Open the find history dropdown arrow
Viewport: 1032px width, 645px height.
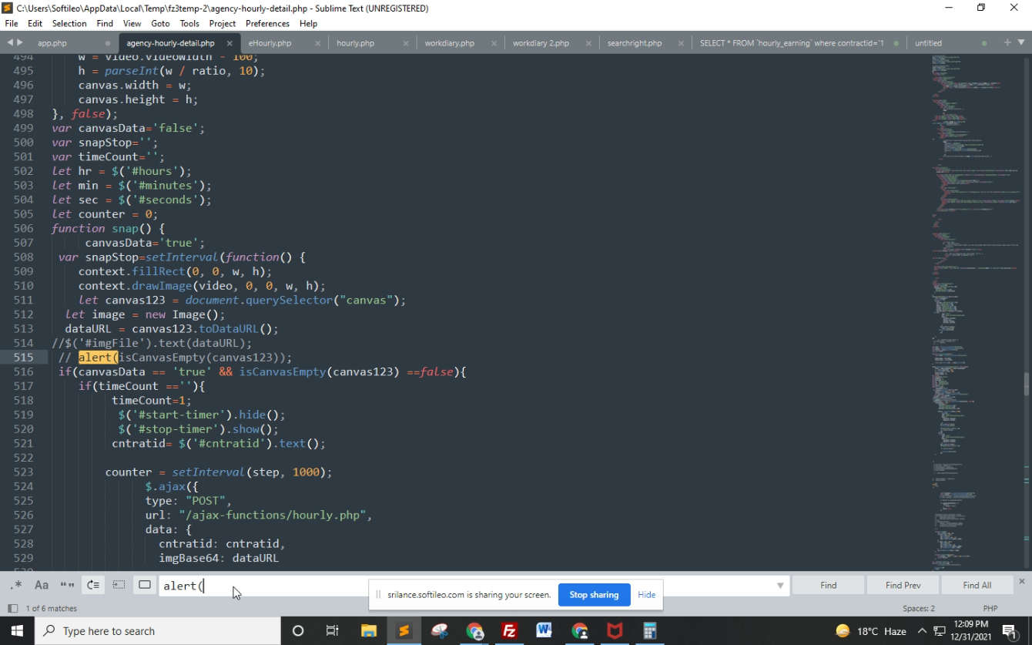click(780, 586)
